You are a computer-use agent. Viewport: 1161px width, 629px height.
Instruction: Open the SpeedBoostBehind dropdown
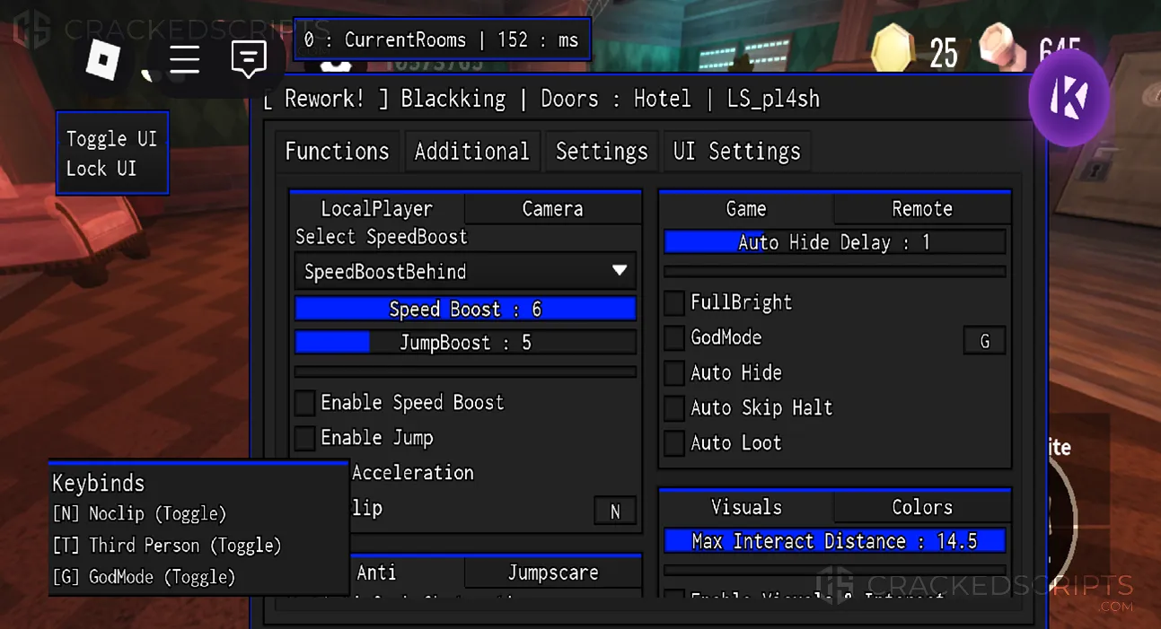click(x=465, y=271)
